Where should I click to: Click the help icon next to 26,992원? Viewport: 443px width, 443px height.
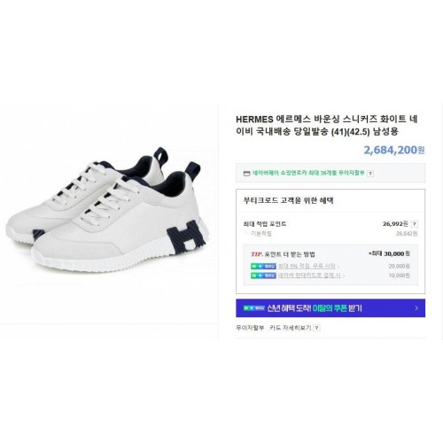[415, 224]
